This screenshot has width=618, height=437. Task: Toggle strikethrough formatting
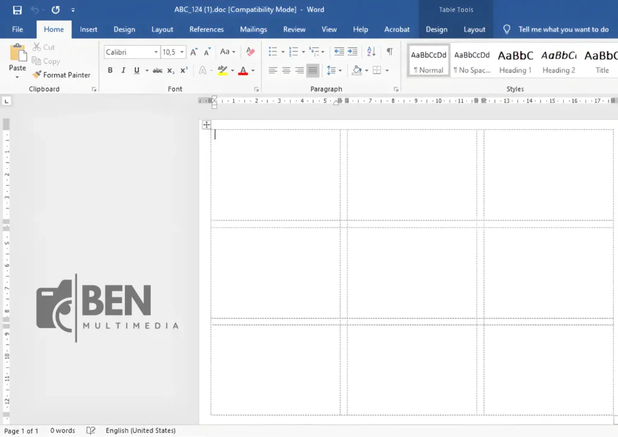click(x=157, y=70)
